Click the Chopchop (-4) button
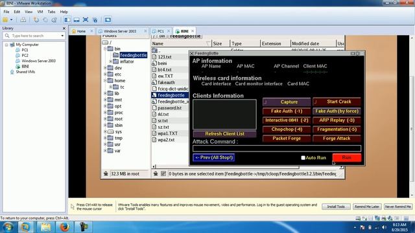Screen dimensions: 415x233 coord(287,129)
